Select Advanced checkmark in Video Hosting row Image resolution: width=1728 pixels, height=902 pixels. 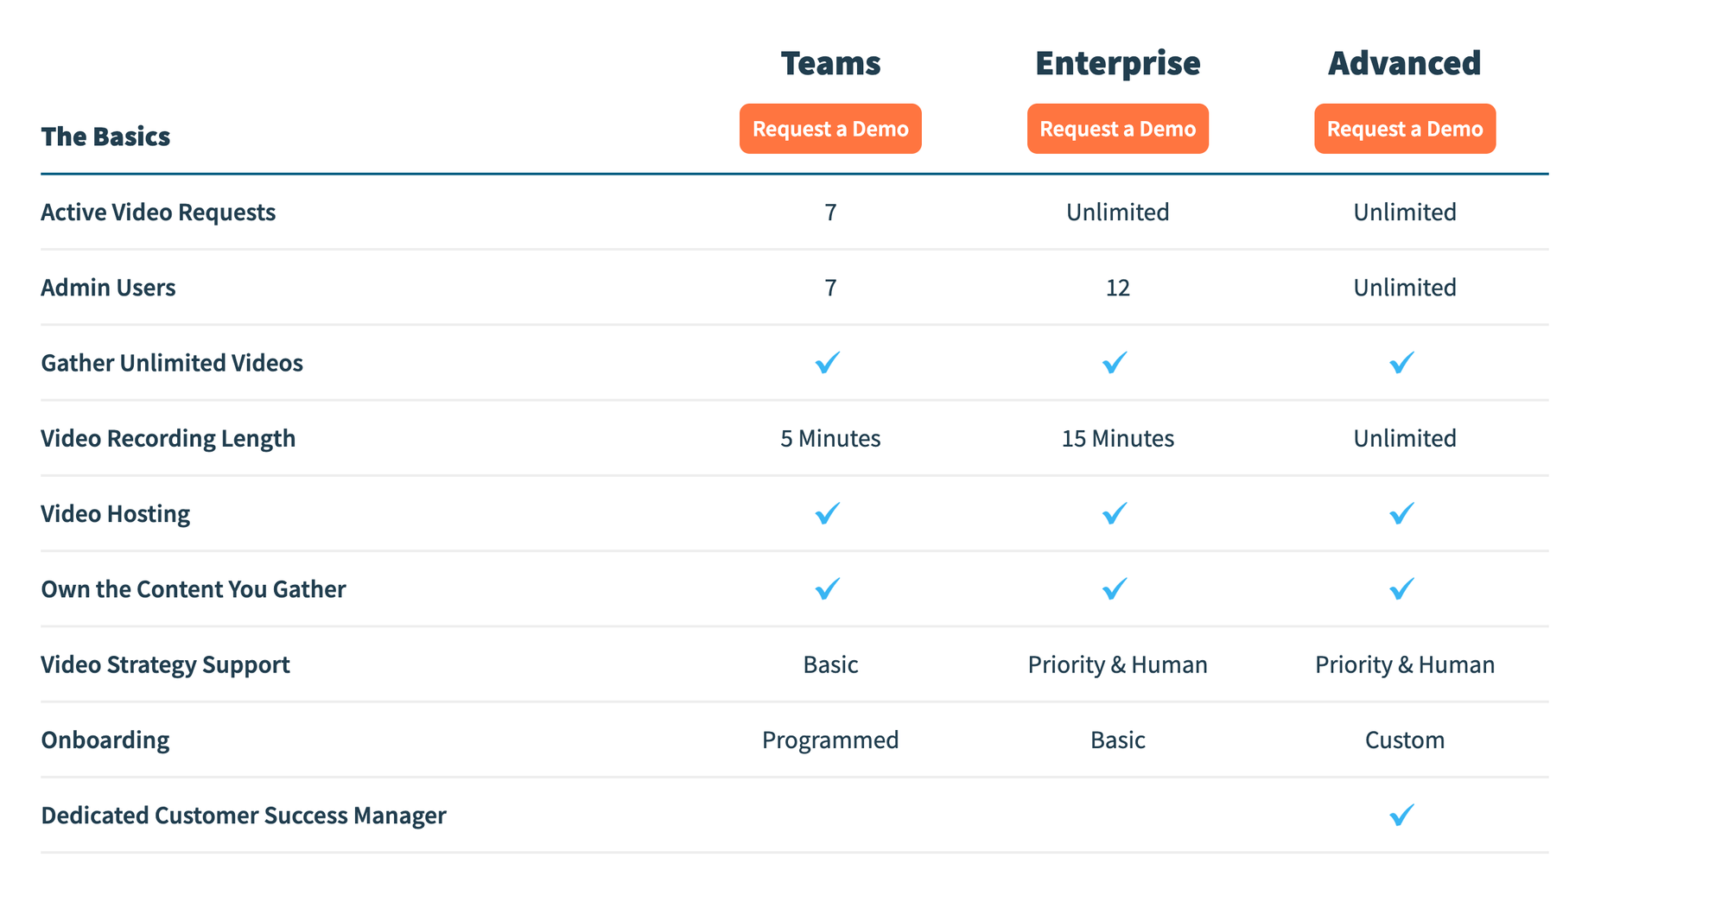tap(1401, 513)
